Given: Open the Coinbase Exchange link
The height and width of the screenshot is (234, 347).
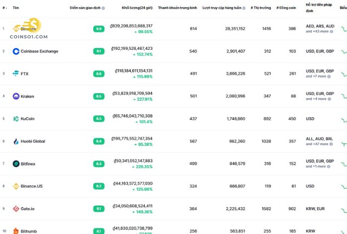Looking at the screenshot, I should point(40,51).
